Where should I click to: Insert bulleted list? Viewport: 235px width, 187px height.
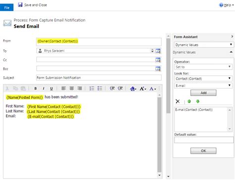point(100,89)
